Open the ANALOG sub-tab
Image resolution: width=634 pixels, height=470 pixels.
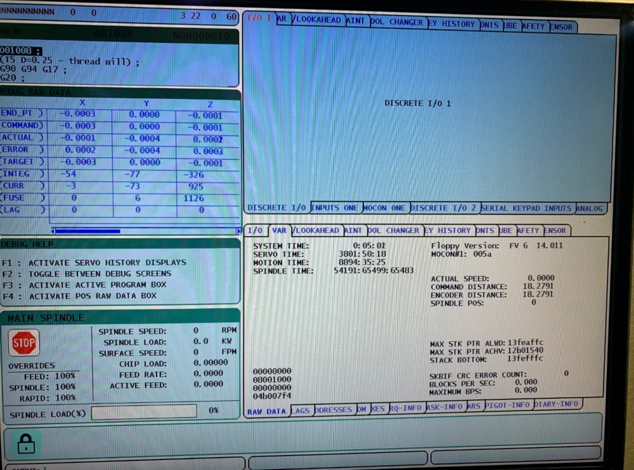pos(590,208)
